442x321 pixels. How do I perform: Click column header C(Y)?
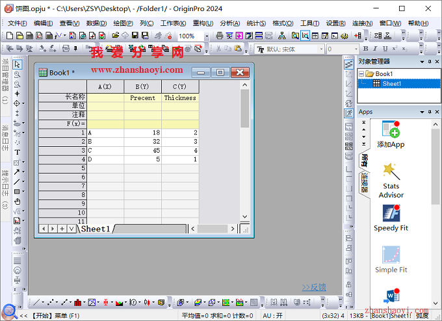pos(180,86)
